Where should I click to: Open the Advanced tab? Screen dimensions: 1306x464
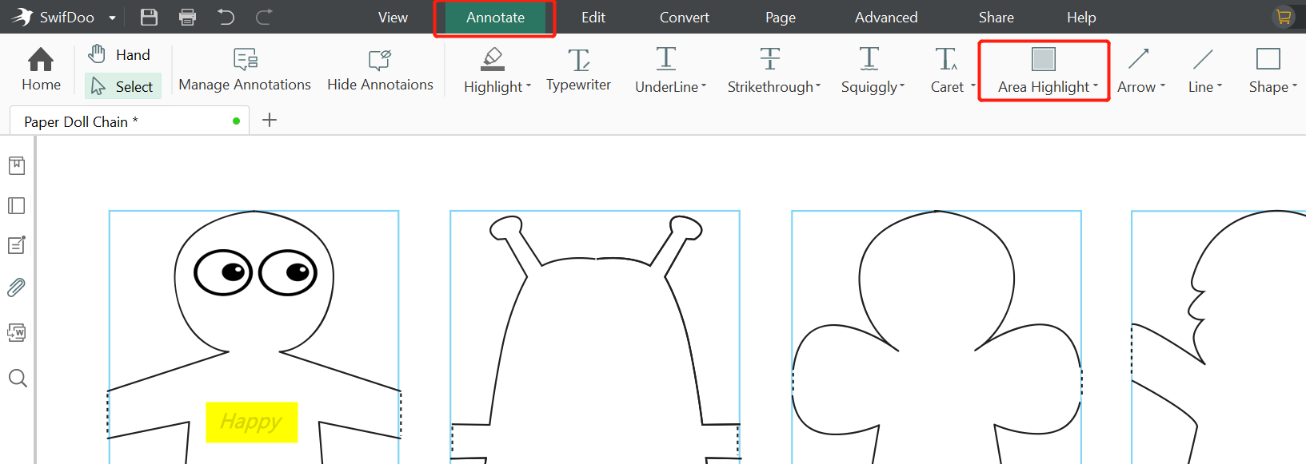(886, 17)
